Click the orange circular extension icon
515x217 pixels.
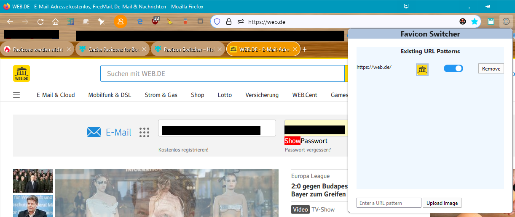pyautogui.click(x=121, y=21)
